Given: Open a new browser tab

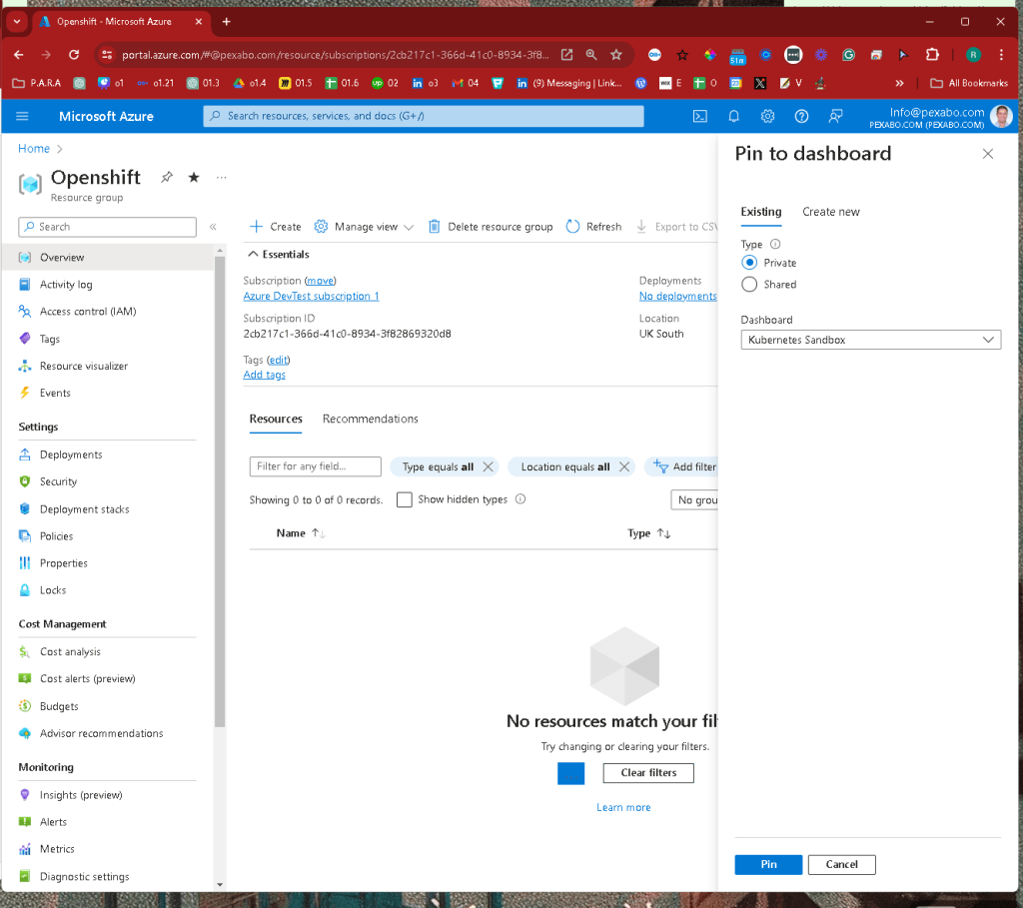Looking at the screenshot, I should pyautogui.click(x=227, y=22).
